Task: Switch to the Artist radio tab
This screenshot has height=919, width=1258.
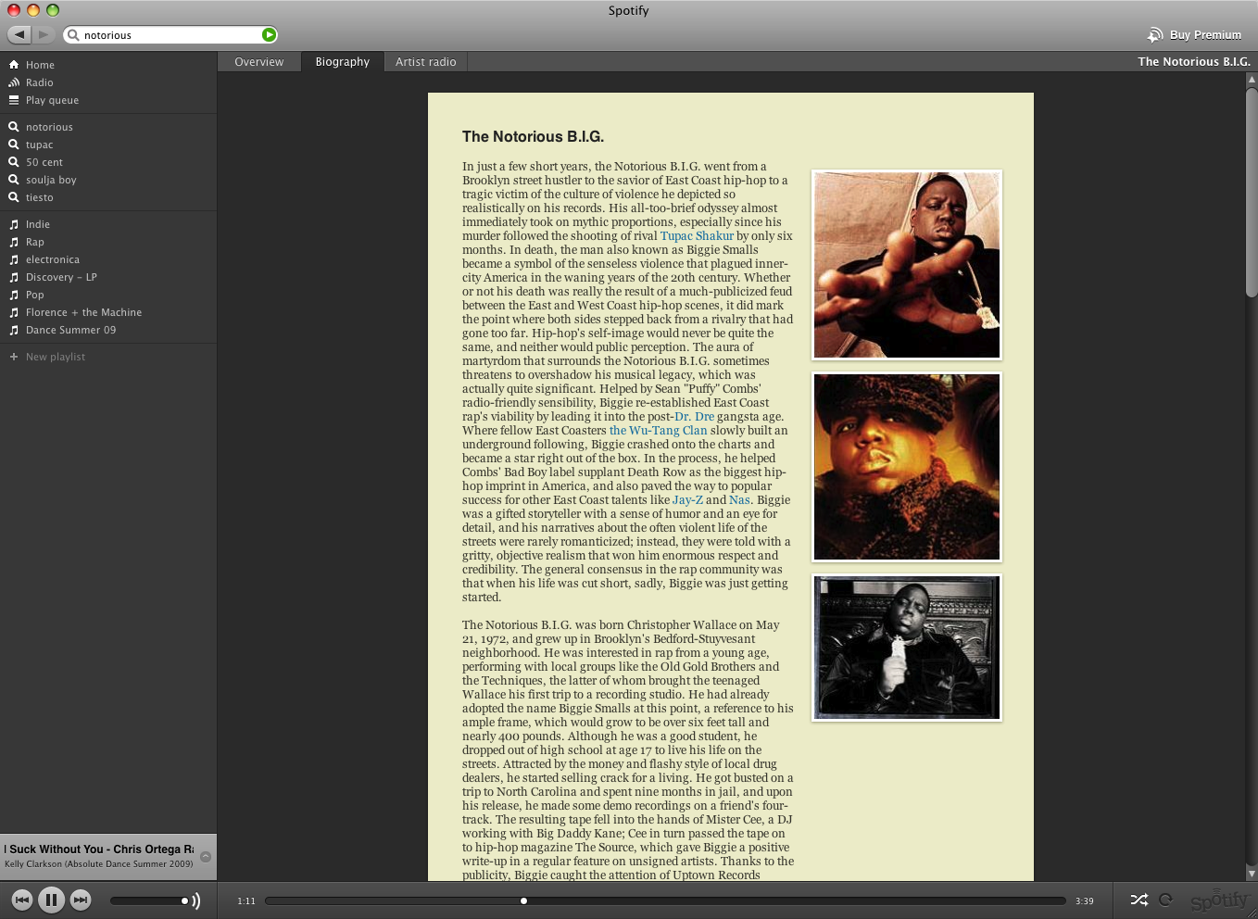Action: (426, 62)
